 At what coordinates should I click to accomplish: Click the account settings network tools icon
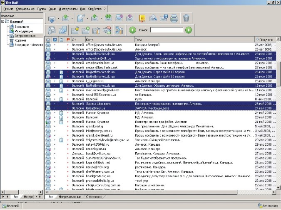point(119,30)
